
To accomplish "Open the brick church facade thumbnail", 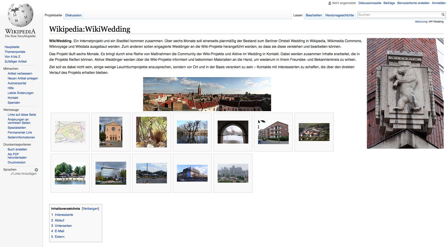I will click(111, 132).
